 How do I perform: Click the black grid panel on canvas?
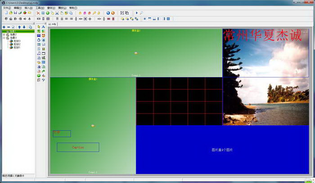[x=179, y=101]
